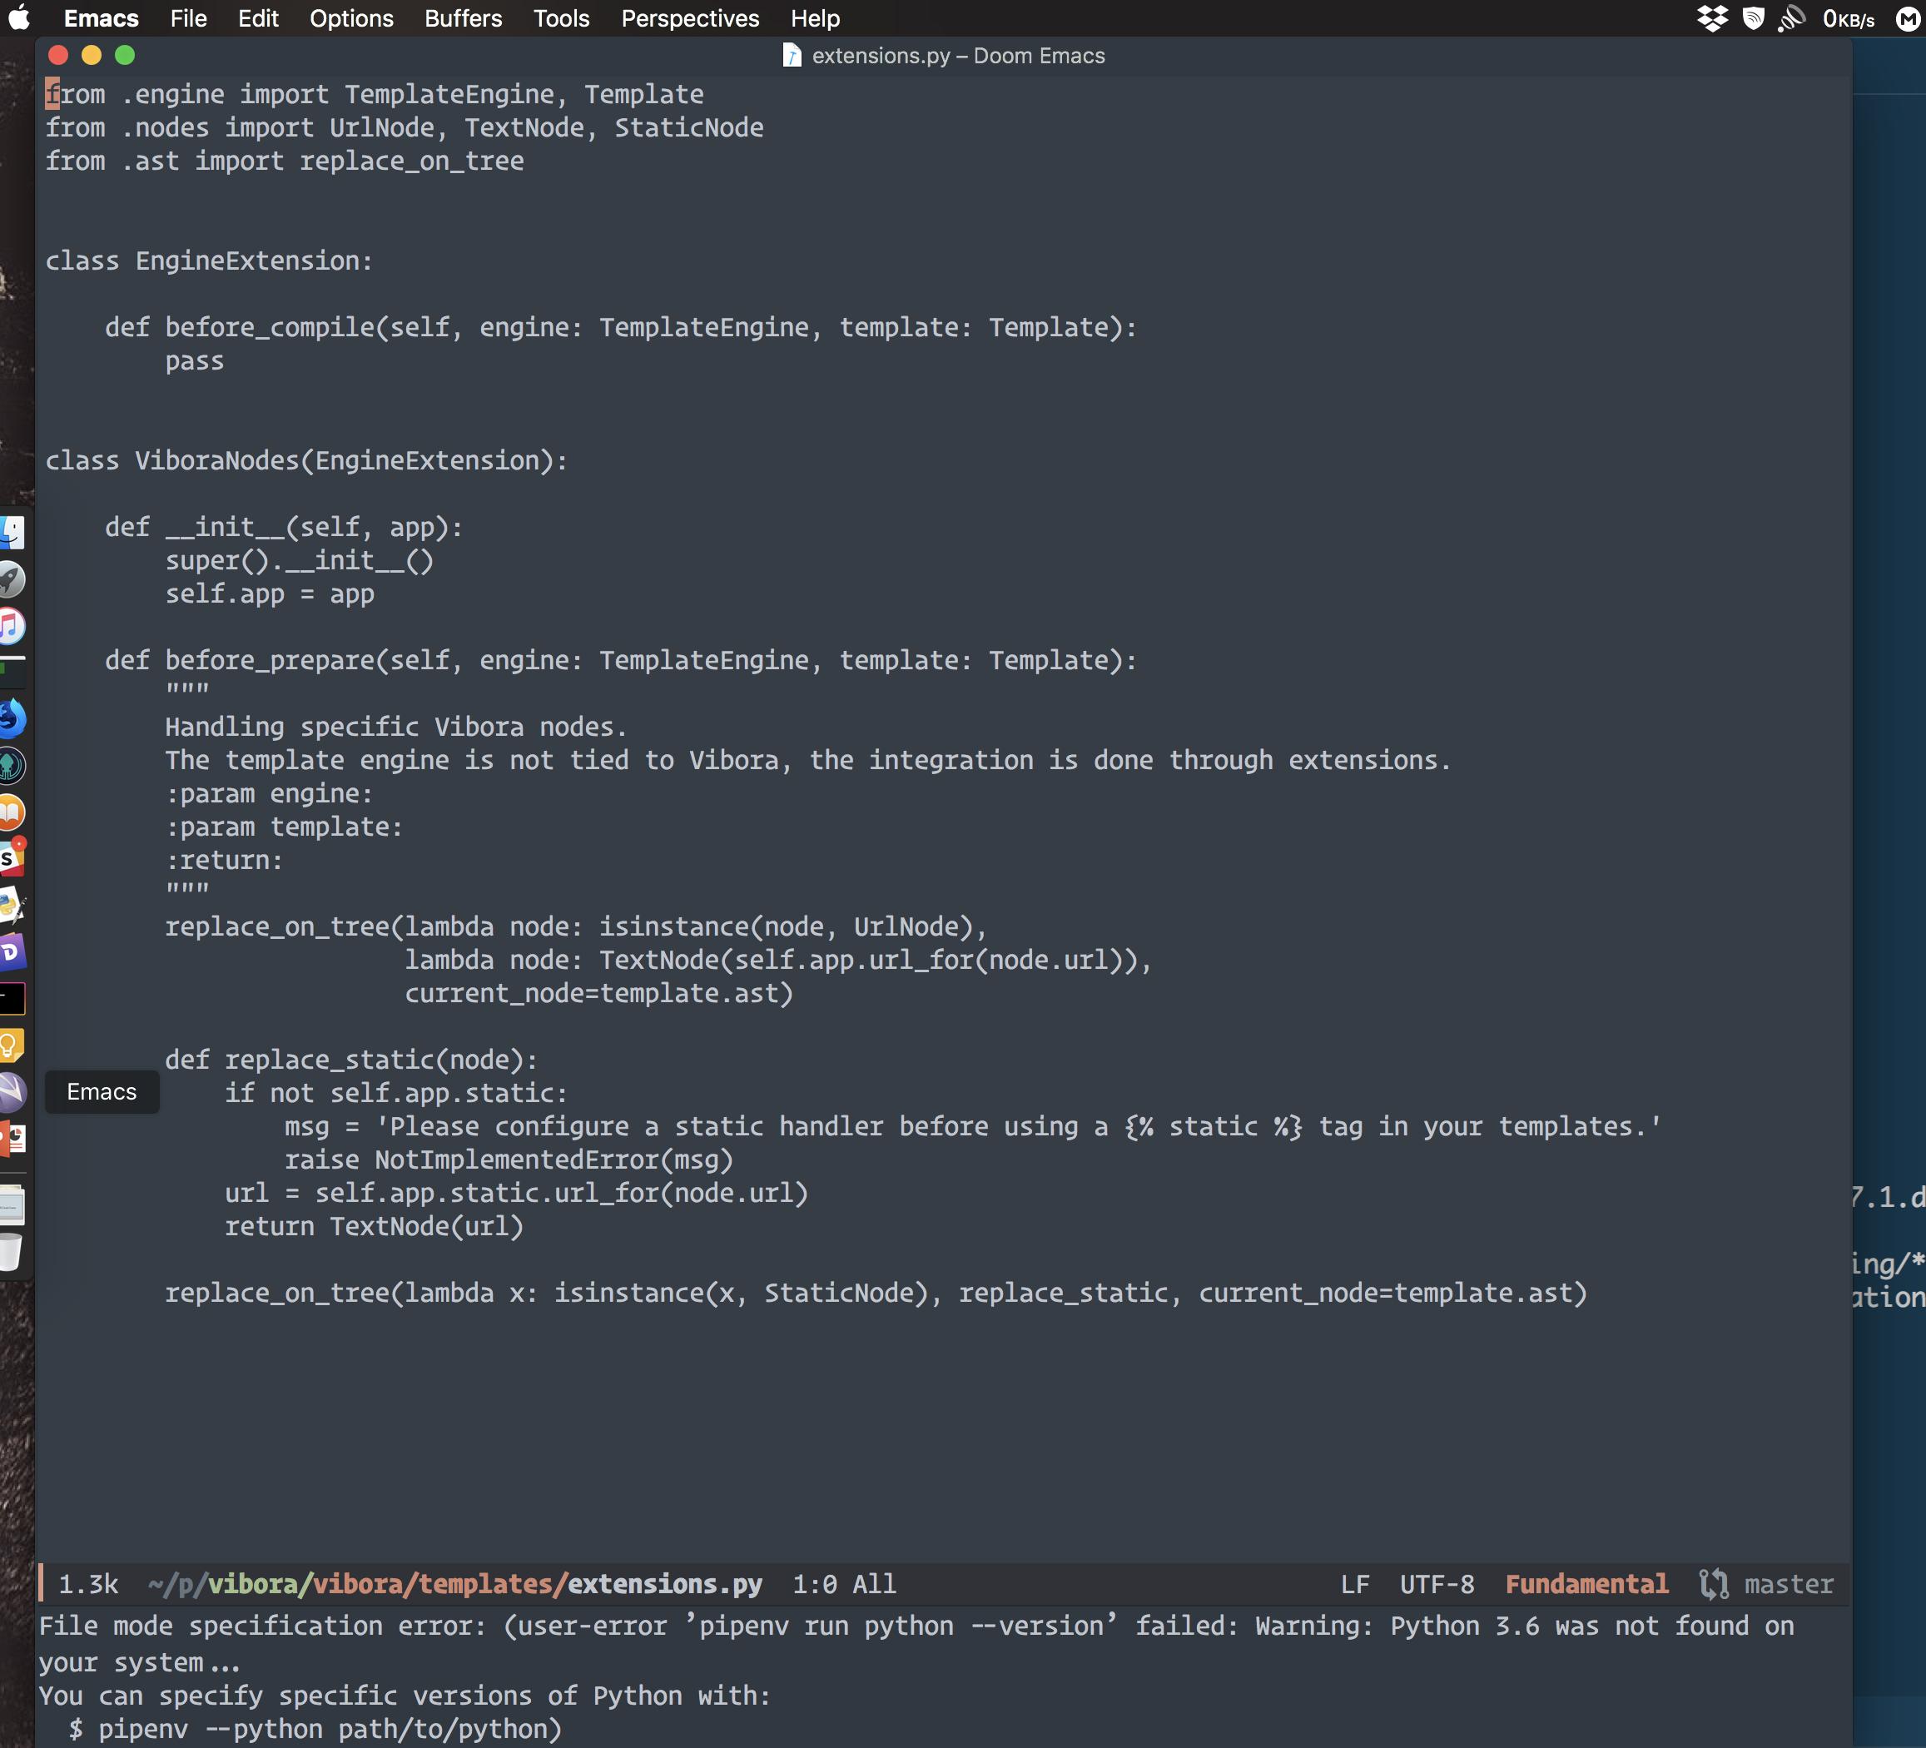
Task: Click the UTF-8 encoding indicator
Action: 1437,1584
